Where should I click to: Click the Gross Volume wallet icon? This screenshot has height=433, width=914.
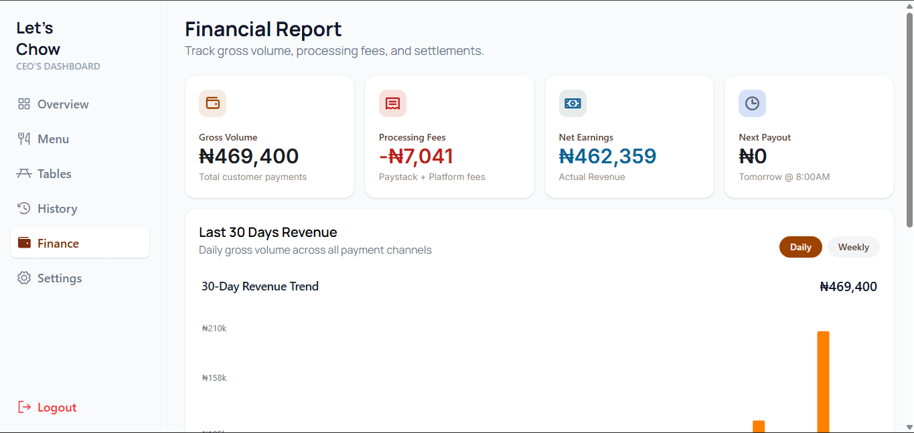[x=212, y=103]
